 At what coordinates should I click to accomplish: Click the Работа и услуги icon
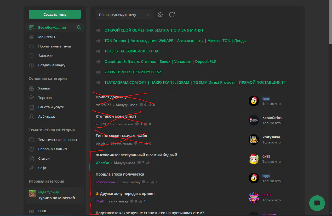pyautogui.click(x=32, y=107)
